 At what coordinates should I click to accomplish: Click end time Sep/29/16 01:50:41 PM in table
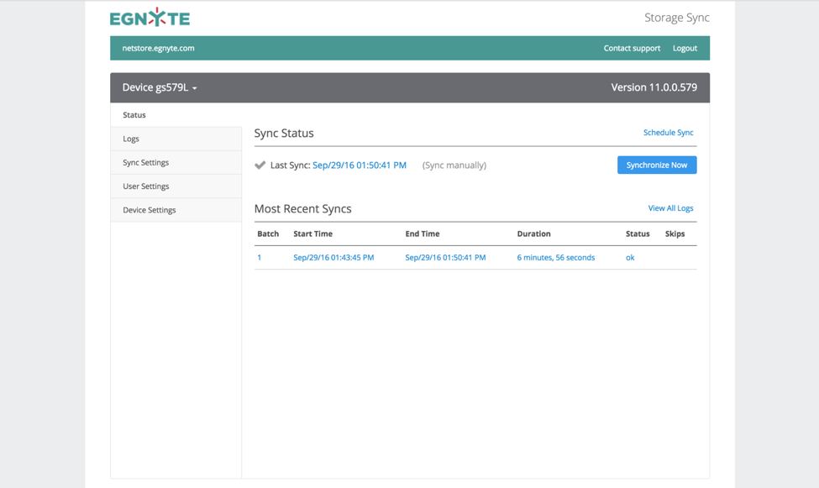445,258
